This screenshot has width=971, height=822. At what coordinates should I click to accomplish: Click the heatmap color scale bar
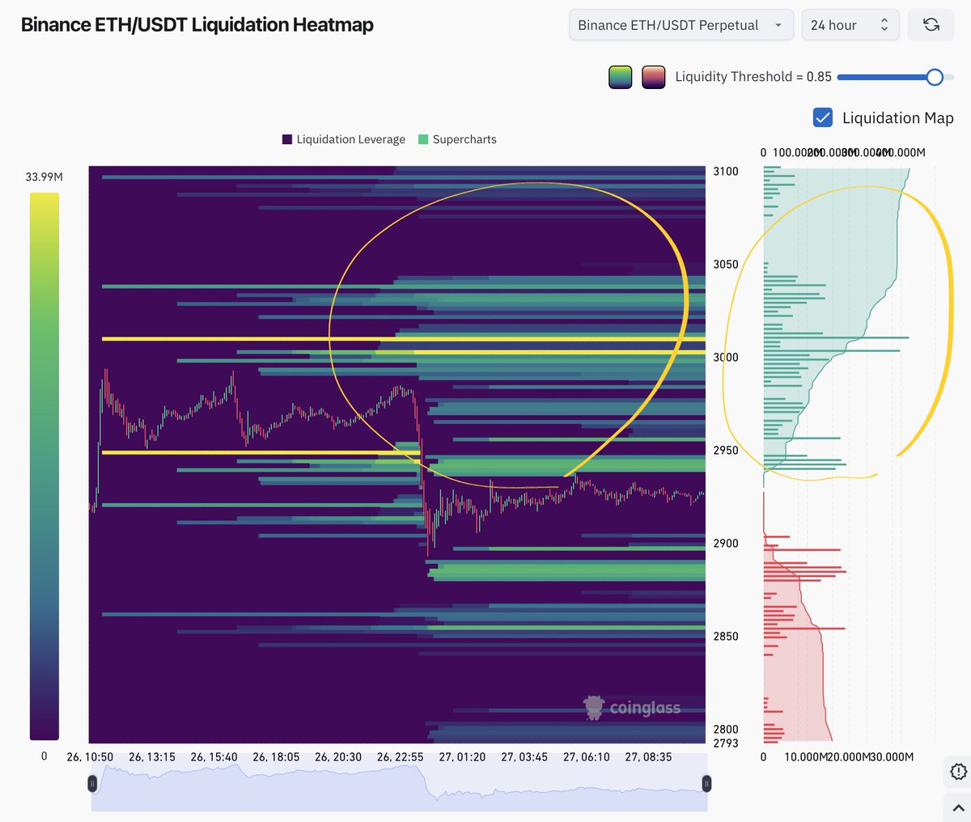(45, 466)
